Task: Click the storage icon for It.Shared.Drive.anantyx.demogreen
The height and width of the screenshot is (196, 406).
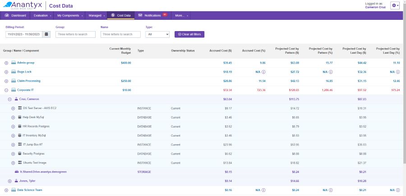Action: pyautogui.click(x=17, y=172)
